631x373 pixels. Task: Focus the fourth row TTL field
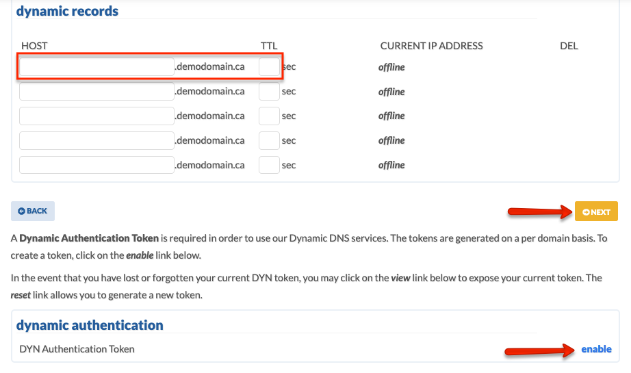point(269,140)
